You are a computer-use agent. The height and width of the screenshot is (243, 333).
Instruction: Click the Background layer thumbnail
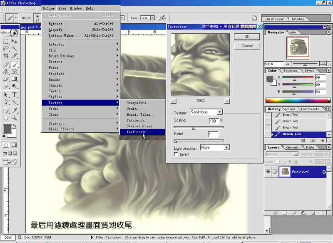point(285,172)
